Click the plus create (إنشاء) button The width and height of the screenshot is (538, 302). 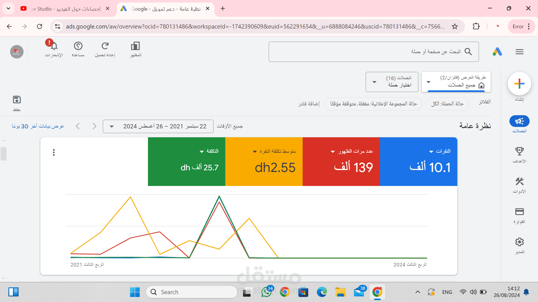[520, 84]
